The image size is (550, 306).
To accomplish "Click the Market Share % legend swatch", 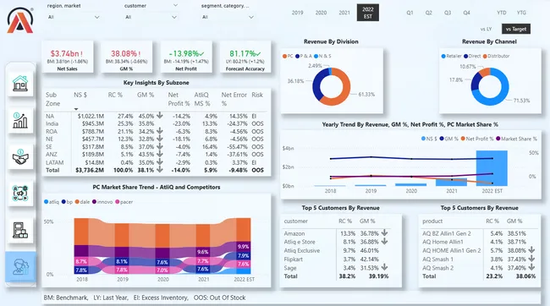I will point(498,139).
